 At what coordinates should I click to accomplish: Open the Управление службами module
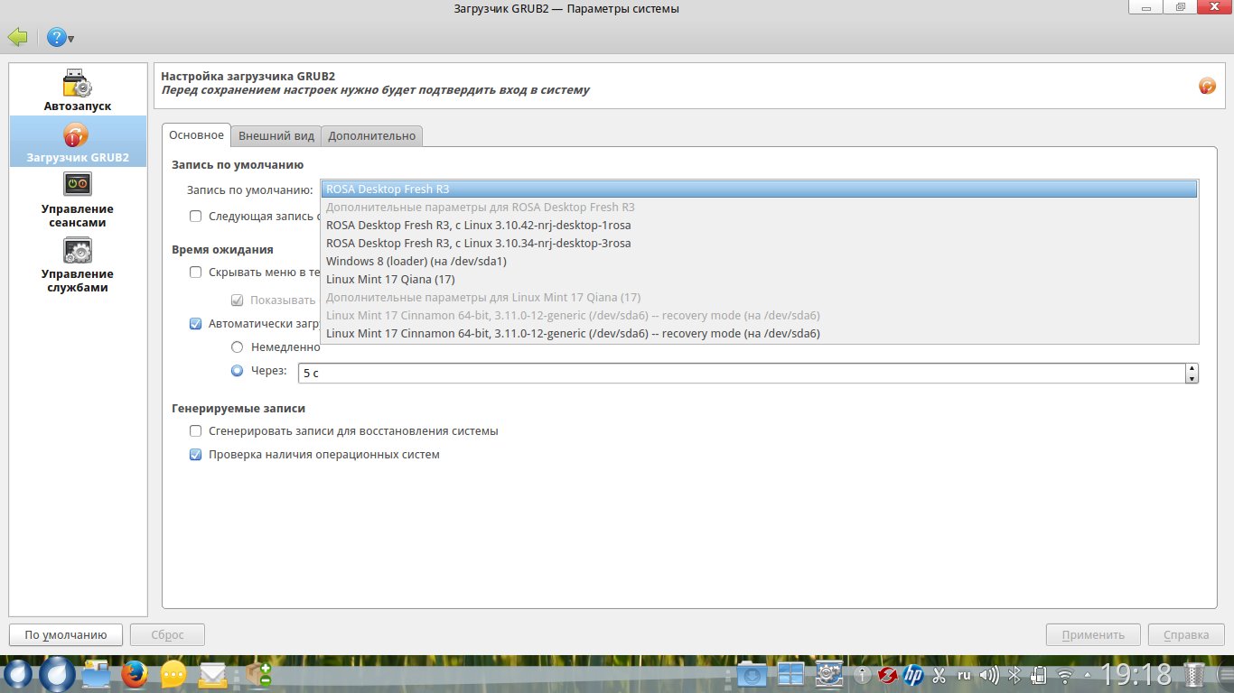point(78,264)
